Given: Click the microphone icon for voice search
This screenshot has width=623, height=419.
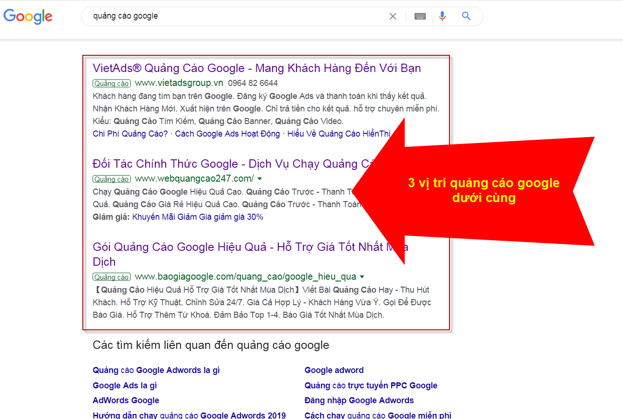Looking at the screenshot, I should 442,16.
